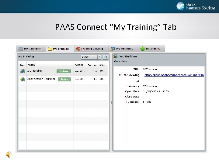Click the Review button for Classification Terminology
219x164 pixels.
pos(64,79)
